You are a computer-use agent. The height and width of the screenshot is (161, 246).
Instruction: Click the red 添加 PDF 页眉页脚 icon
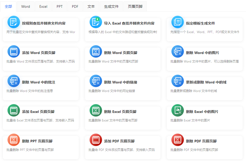[x=96, y=140]
